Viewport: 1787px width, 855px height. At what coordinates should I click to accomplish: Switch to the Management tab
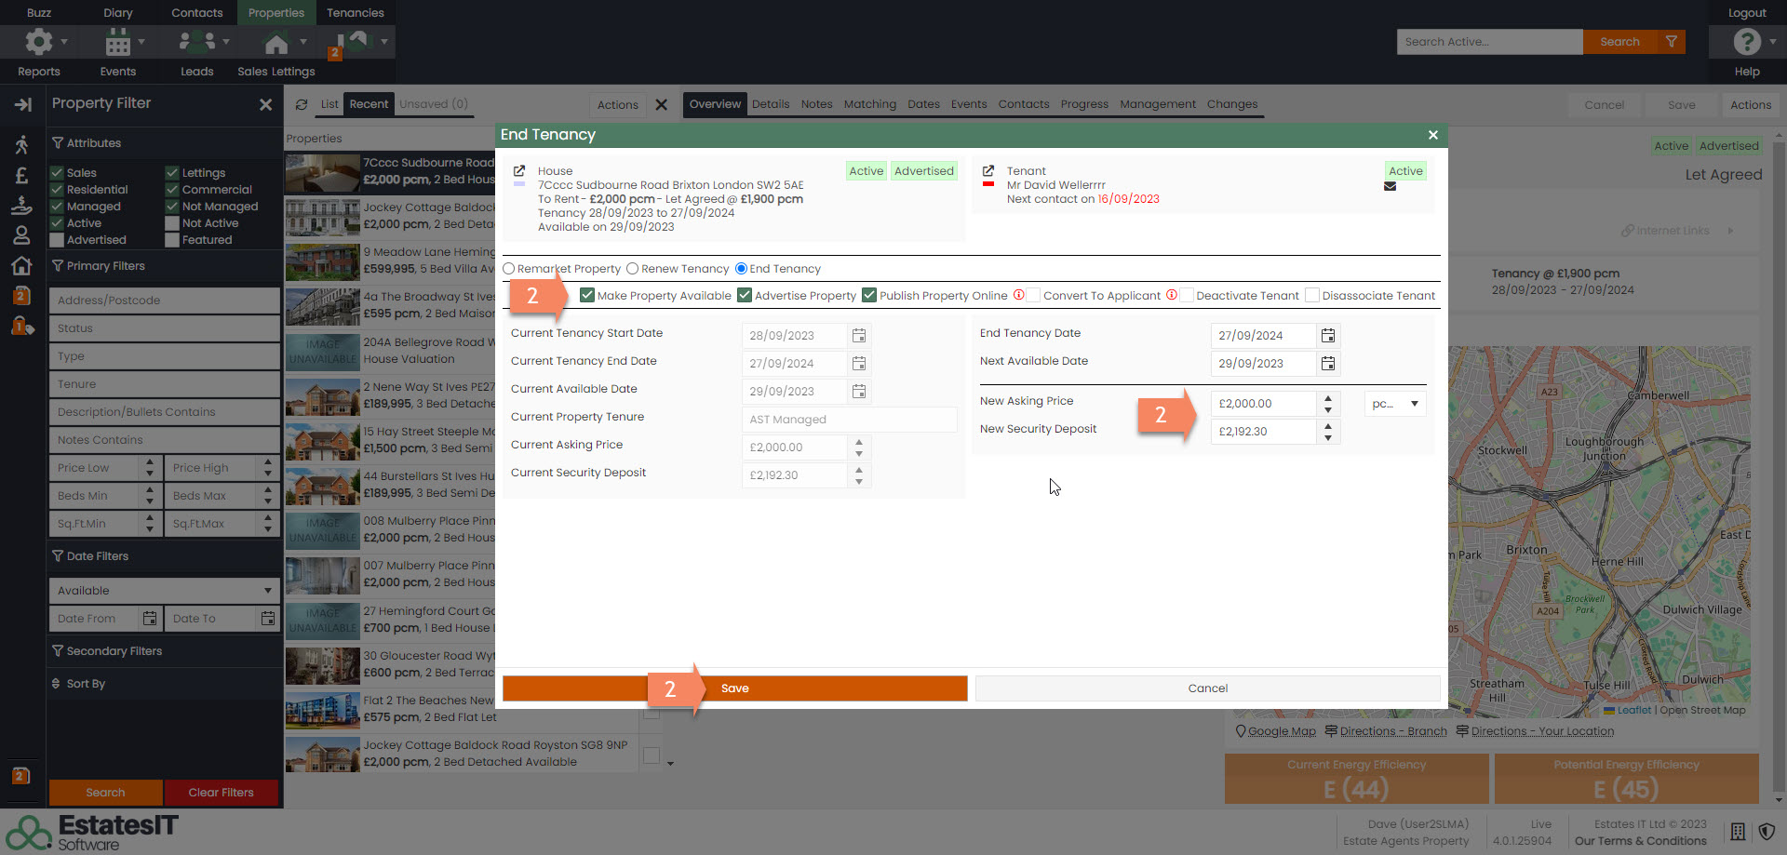click(x=1157, y=104)
